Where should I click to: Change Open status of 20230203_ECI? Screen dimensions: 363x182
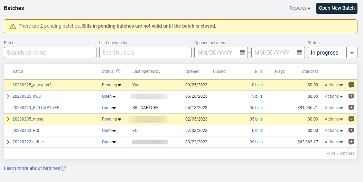(x=109, y=131)
